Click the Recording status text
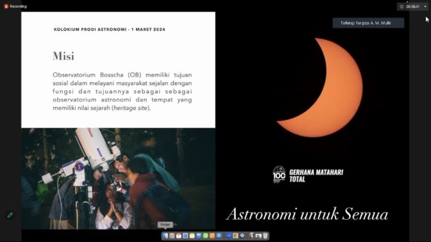 click(18, 6)
